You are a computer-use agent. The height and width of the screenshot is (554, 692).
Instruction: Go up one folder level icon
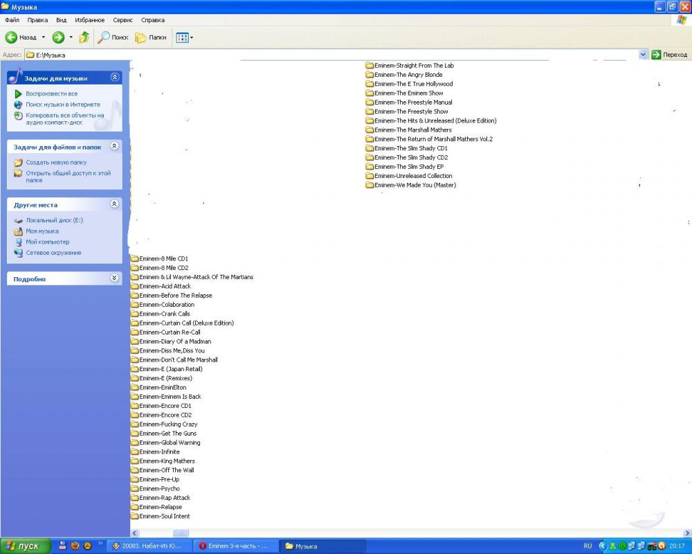(x=84, y=37)
